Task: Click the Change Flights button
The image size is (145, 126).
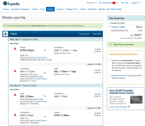Action: (84, 34)
